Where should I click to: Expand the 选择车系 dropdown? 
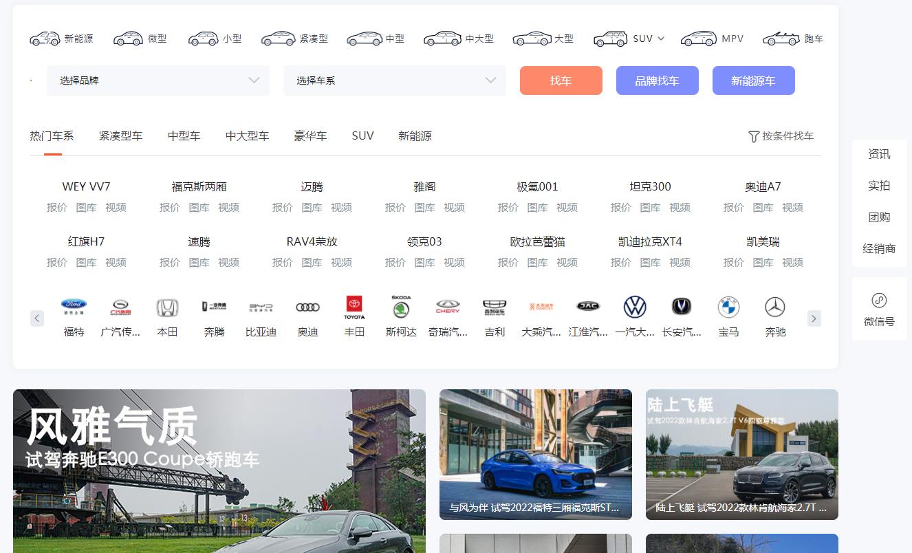click(x=395, y=80)
